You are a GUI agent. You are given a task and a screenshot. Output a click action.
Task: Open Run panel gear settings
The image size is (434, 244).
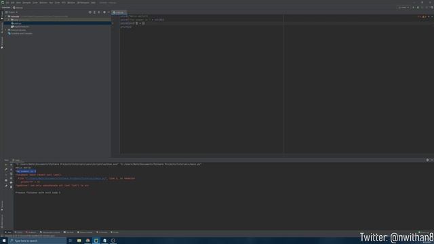pos(427,160)
